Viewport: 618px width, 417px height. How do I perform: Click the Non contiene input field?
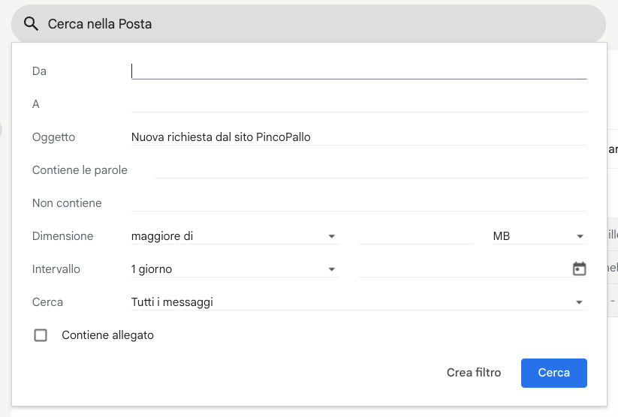pyautogui.click(x=359, y=203)
